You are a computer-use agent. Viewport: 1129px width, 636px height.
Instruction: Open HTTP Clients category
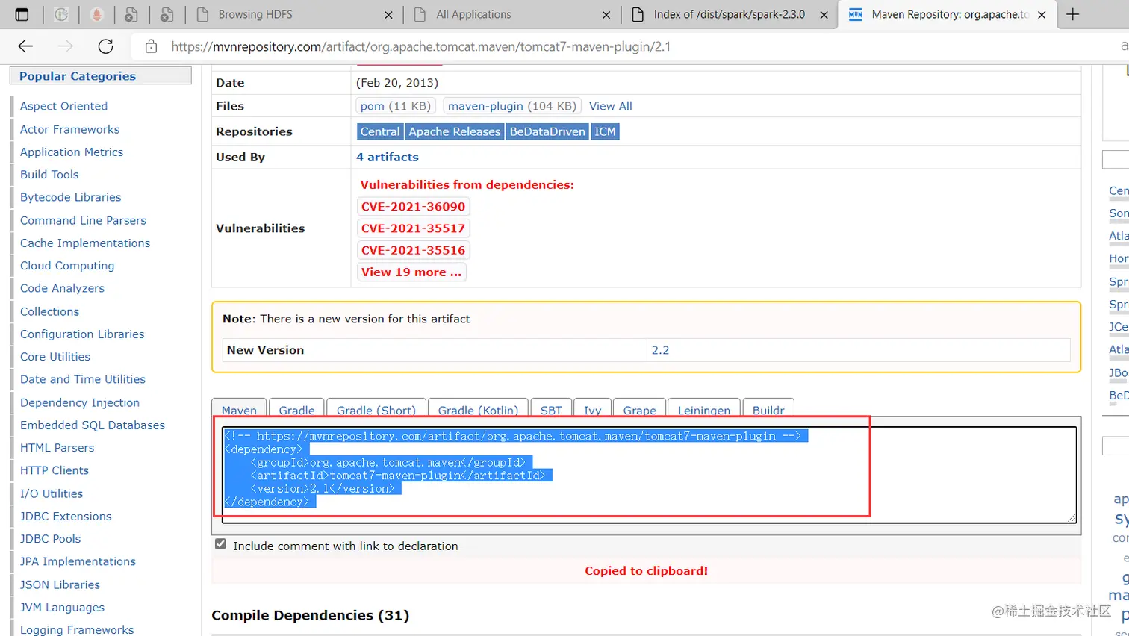click(55, 470)
